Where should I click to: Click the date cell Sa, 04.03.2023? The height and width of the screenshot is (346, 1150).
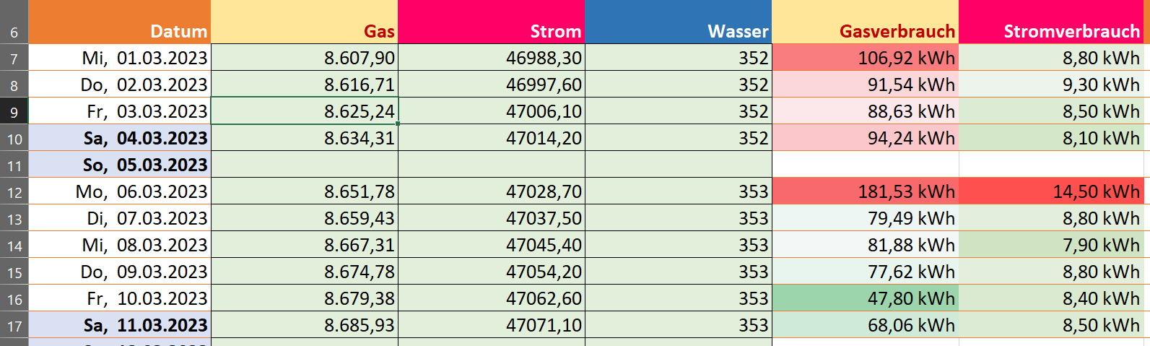tap(120, 138)
